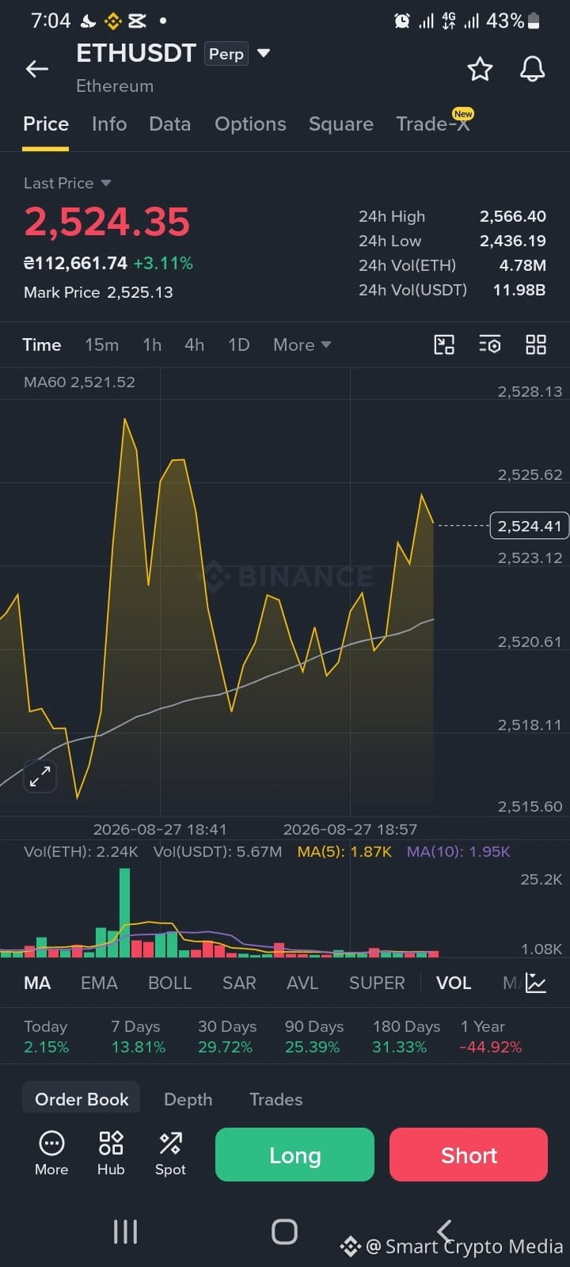
Task: Open multi-chart grid layout icon
Action: [x=536, y=344]
